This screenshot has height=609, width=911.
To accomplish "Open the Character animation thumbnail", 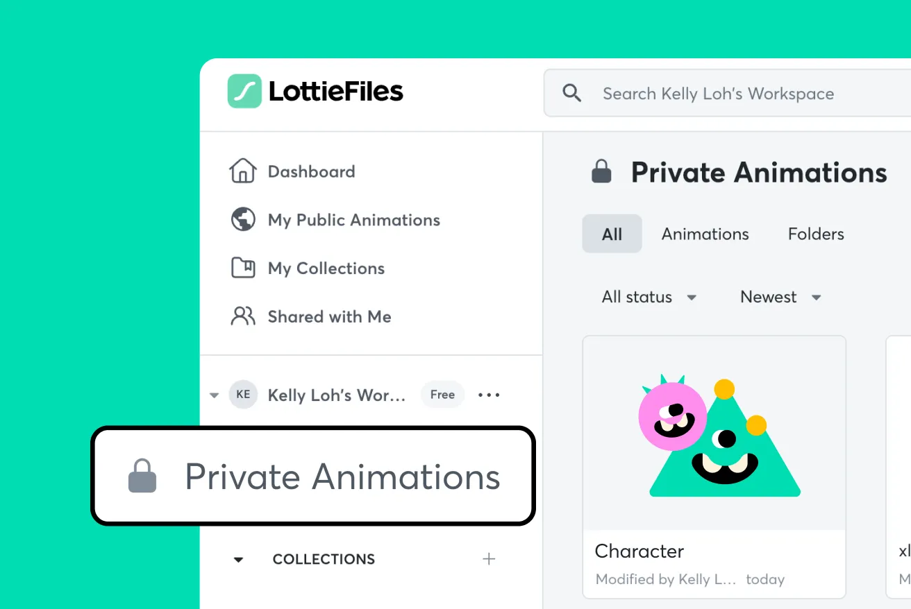I will pos(714,434).
